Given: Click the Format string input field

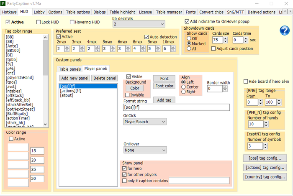Looking at the screenshot, I should click(x=176, y=108).
